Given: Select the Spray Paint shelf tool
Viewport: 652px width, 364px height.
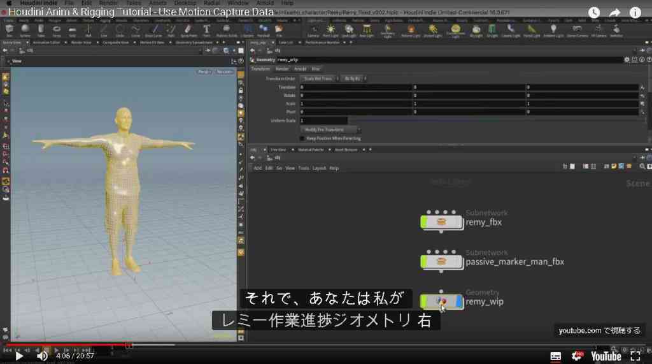Looking at the screenshot, I should 188,30.
